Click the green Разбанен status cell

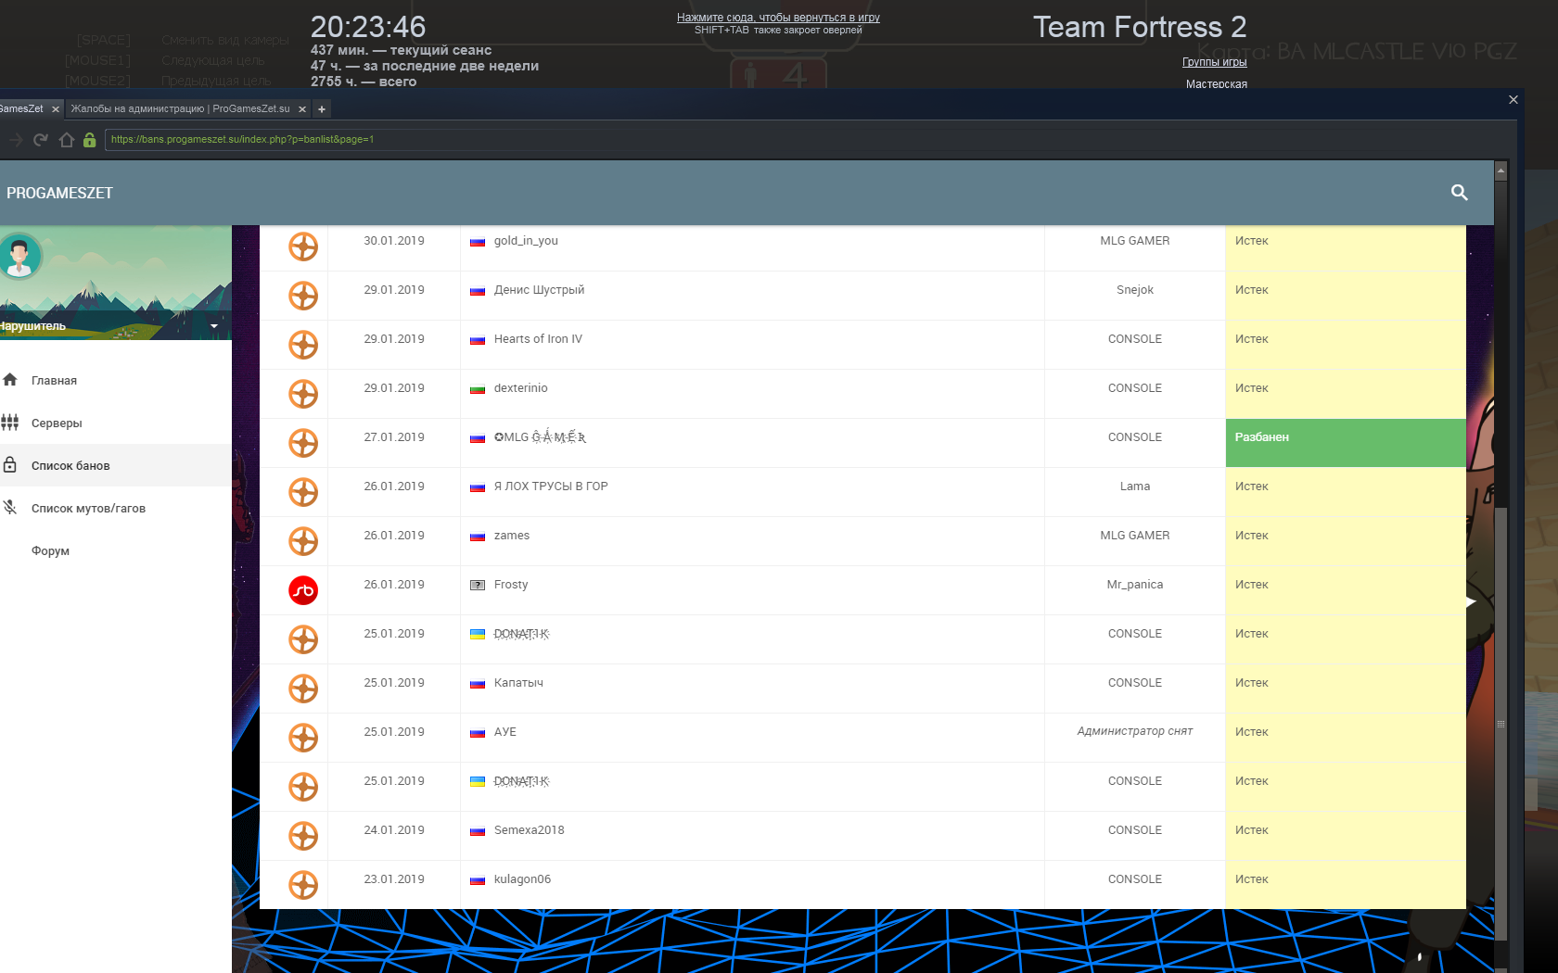(x=1345, y=443)
